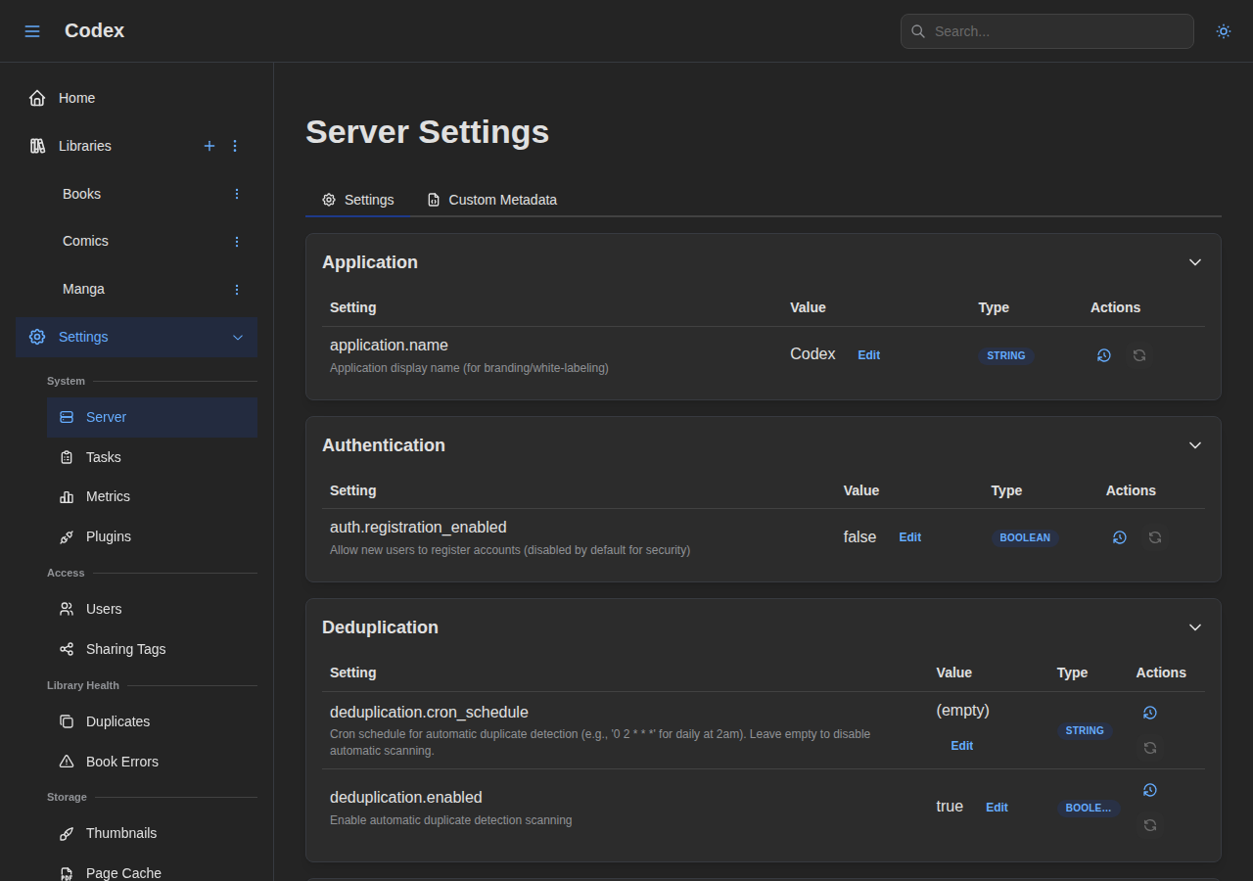Open the Plugins page in the sidebar

pyautogui.click(x=108, y=536)
